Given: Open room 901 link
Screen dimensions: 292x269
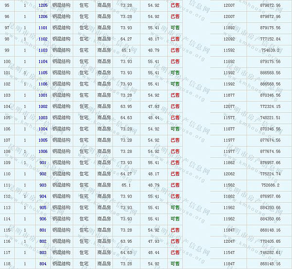Looking at the screenshot, I should coord(43,163).
